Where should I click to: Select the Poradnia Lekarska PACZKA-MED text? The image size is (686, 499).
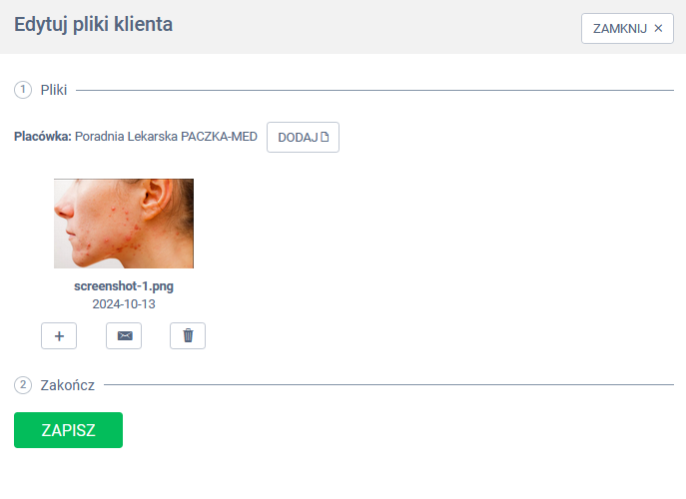(166, 137)
